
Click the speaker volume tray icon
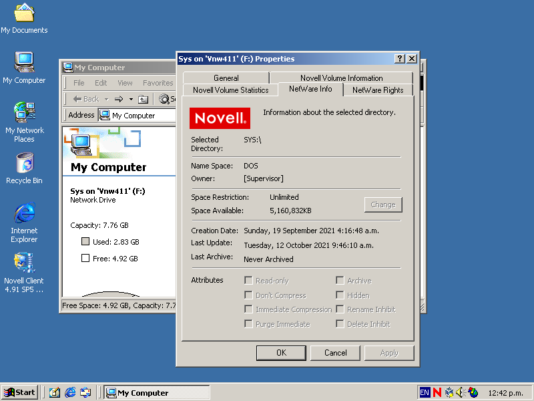point(461,392)
